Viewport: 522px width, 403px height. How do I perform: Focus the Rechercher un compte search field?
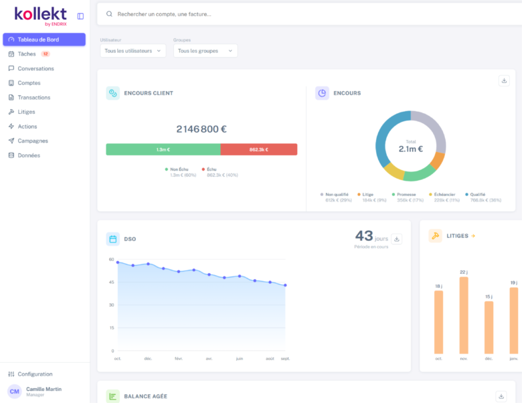tap(310, 14)
